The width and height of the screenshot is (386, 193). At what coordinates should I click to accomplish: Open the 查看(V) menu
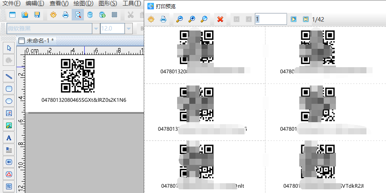pos(59,3)
